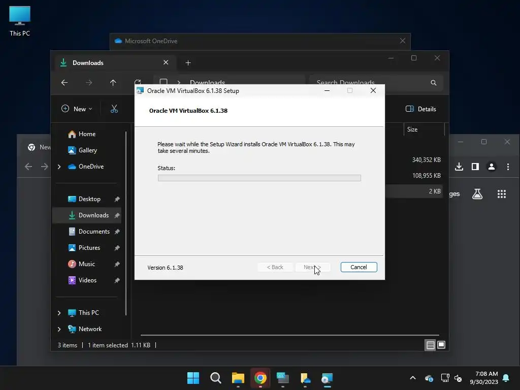This screenshot has height=390, width=520.
Task: Open taskbar Search
Action: [x=215, y=378]
